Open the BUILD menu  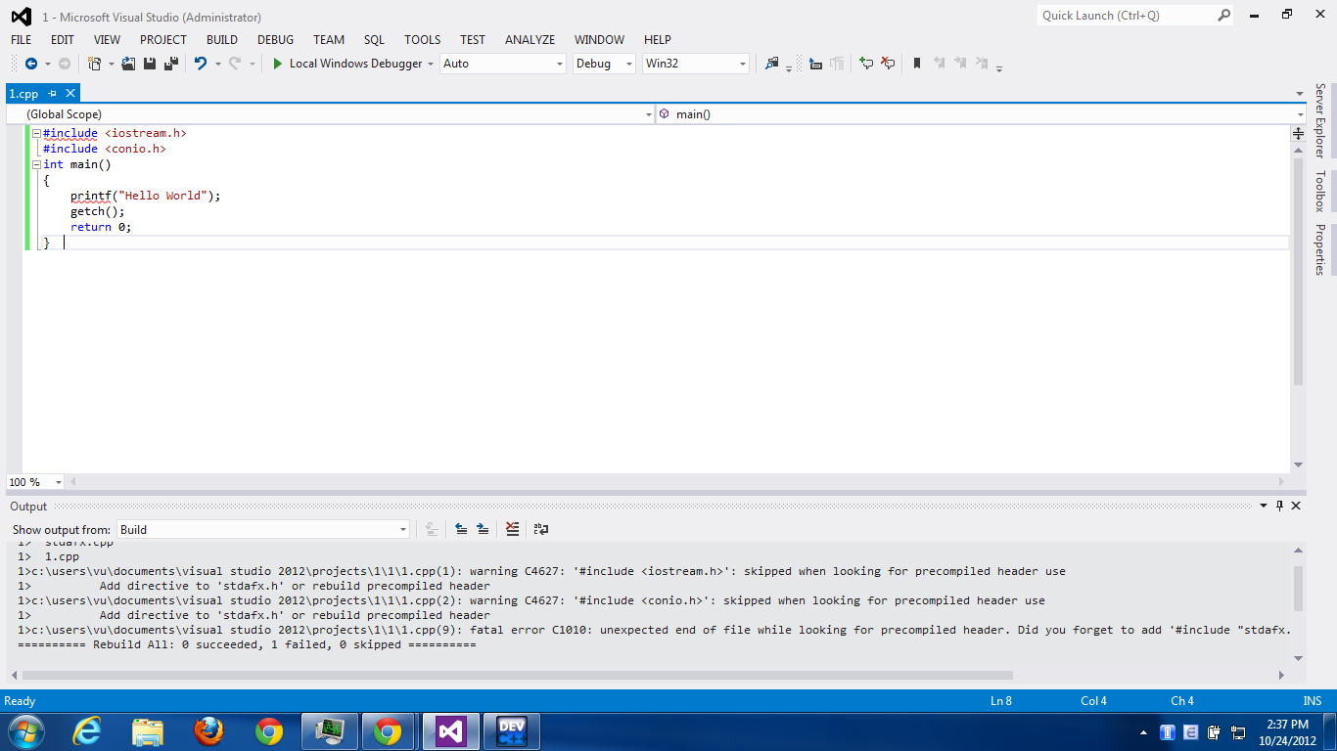(222, 40)
